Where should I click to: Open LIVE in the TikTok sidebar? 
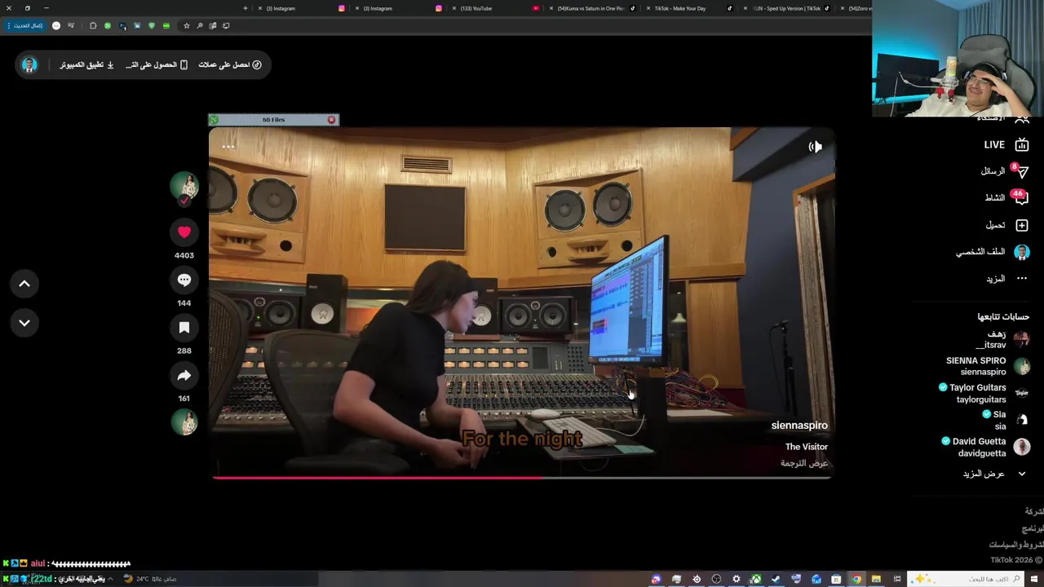[1006, 144]
